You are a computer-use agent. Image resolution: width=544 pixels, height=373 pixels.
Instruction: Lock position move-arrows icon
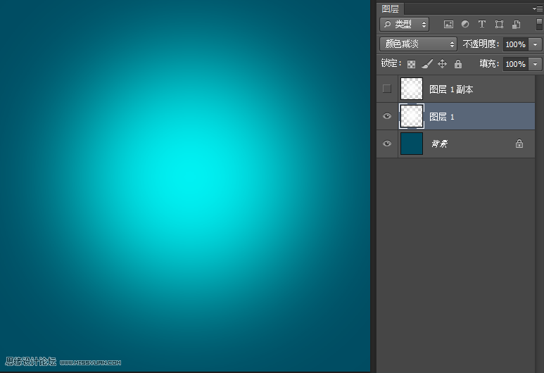coord(442,64)
